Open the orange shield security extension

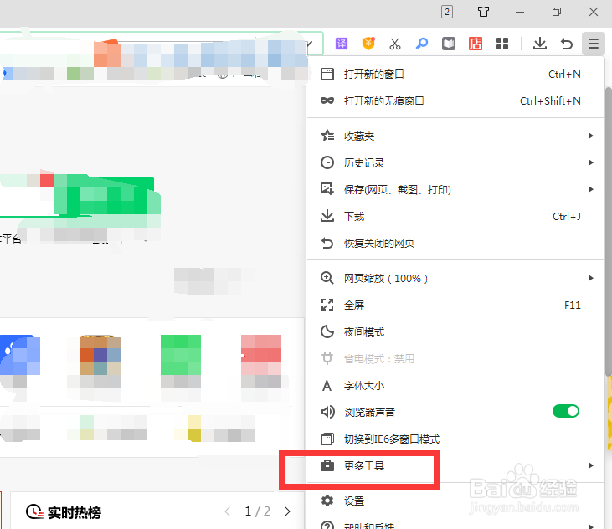368,44
